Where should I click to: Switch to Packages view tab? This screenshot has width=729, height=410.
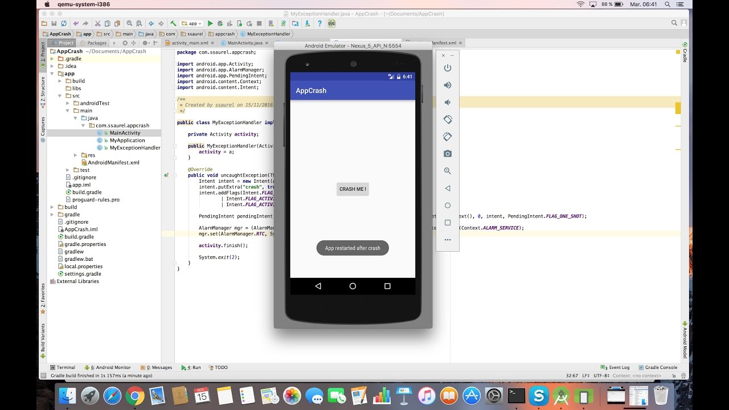[93, 43]
